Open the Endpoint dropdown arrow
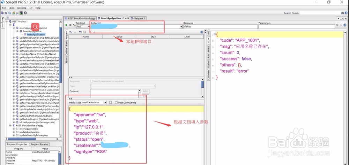 click(x=181, y=26)
